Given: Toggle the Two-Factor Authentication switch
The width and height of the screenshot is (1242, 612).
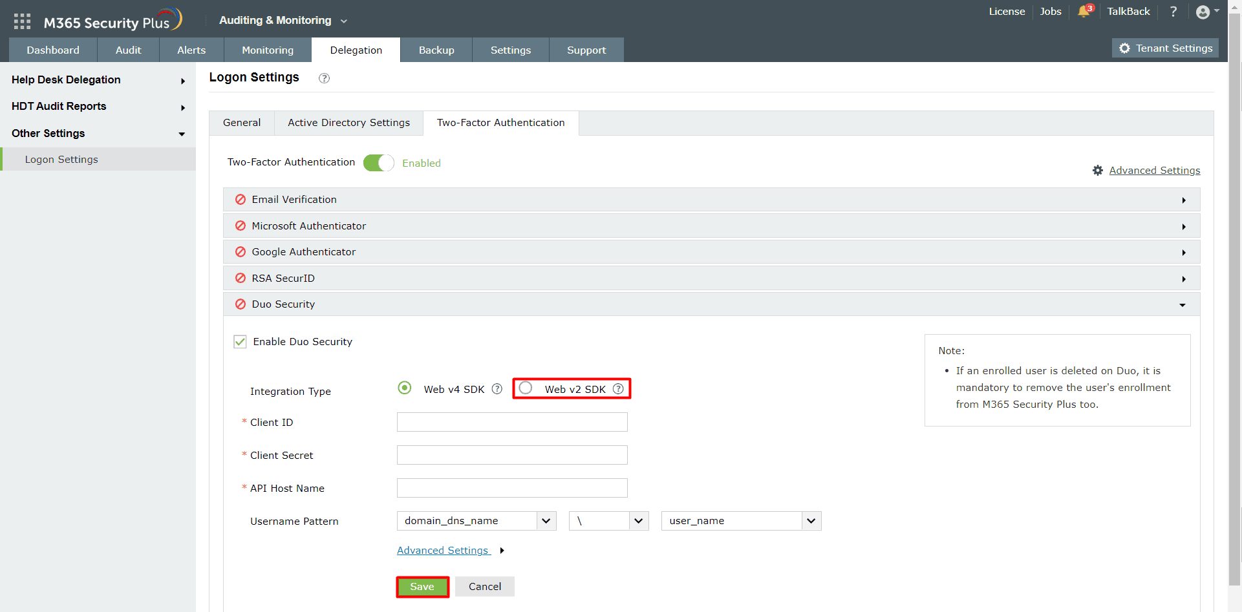Looking at the screenshot, I should (379, 163).
